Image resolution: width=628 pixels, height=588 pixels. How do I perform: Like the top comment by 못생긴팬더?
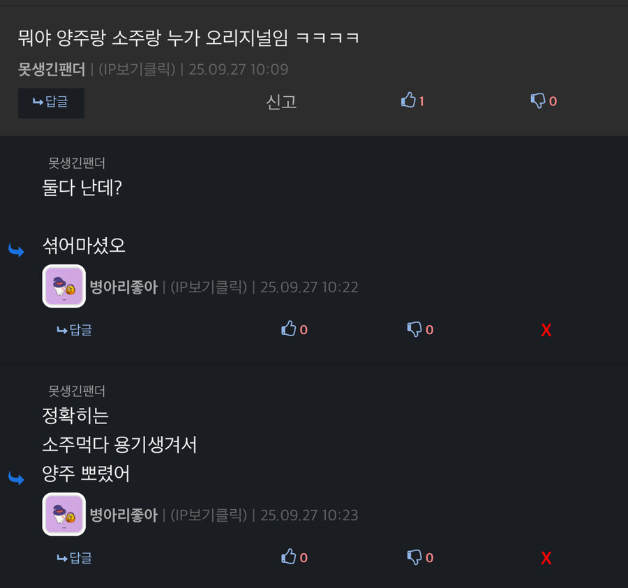(412, 100)
